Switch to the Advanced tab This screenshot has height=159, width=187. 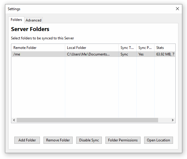tap(33, 20)
